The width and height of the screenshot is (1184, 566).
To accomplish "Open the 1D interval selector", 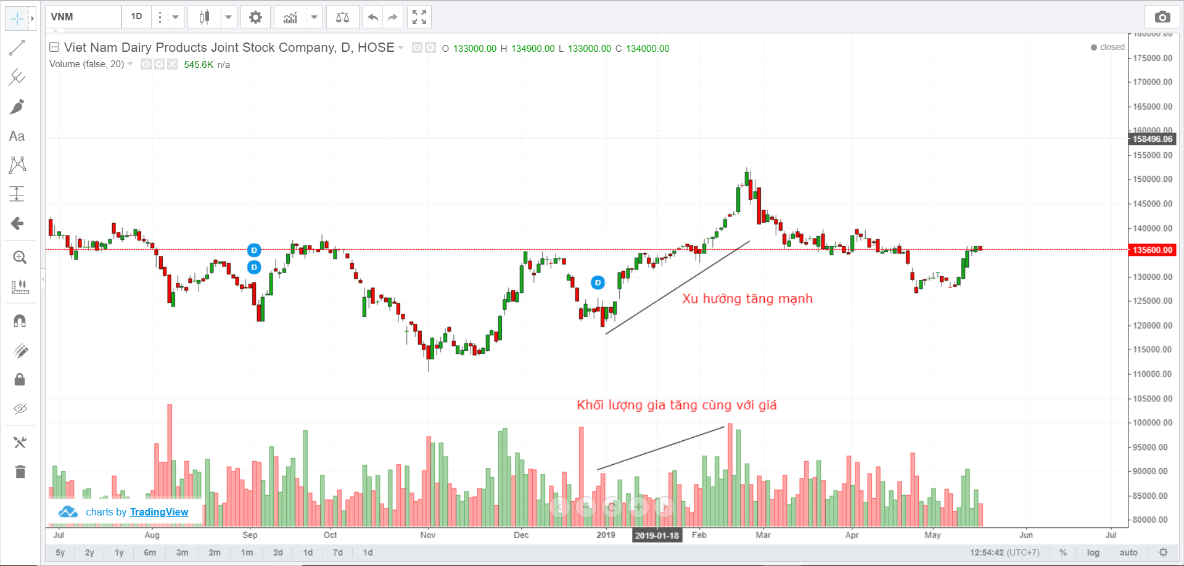I will point(136,17).
